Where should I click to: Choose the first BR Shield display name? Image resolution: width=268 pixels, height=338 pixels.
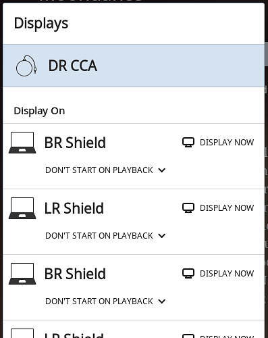[75, 143]
